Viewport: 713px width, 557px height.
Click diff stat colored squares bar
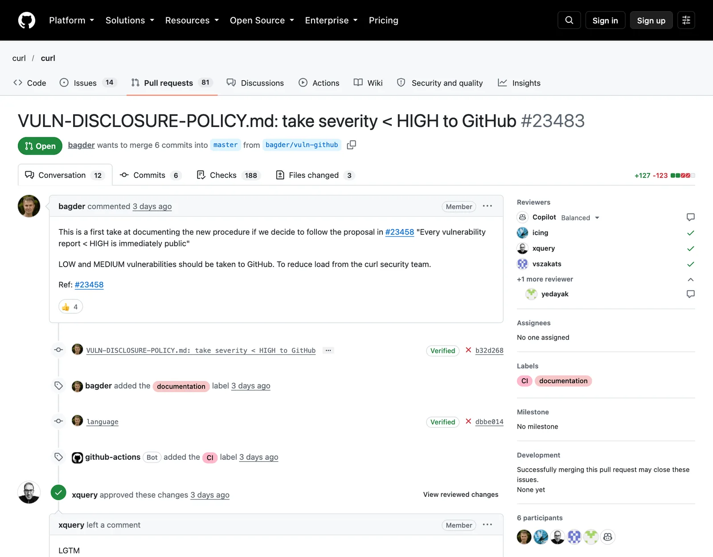click(x=683, y=176)
